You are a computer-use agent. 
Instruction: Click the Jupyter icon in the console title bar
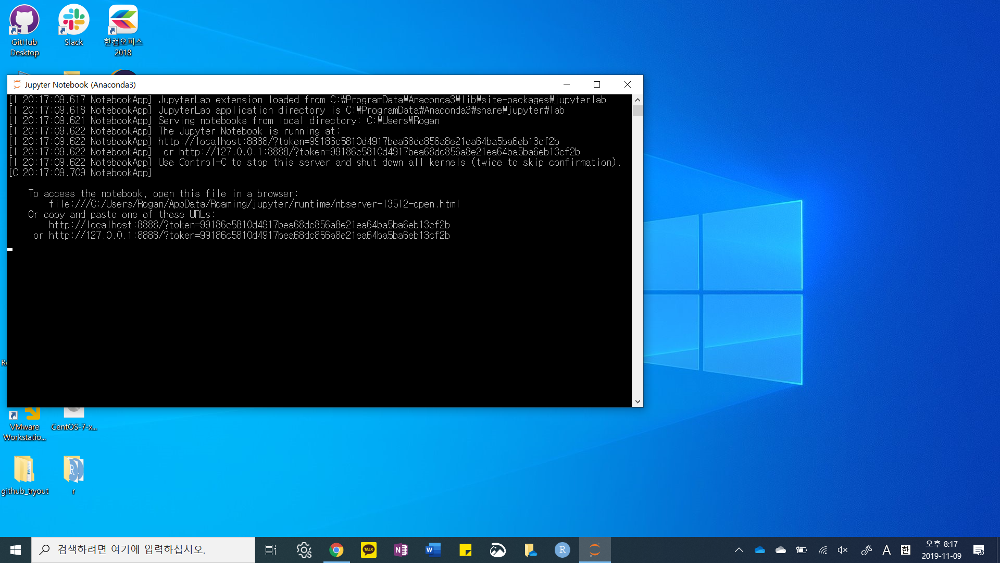(17, 84)
